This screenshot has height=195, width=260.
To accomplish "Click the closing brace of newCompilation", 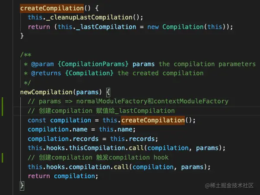I will pyautogui.click(x=22, y=185).
